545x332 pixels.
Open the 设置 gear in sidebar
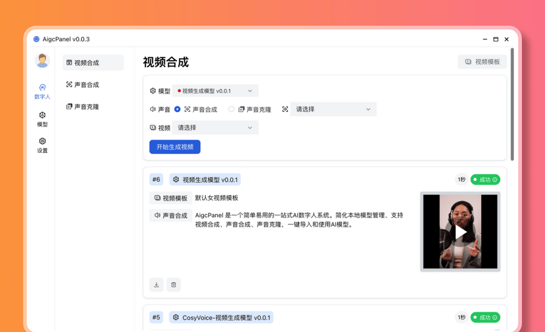42,145
